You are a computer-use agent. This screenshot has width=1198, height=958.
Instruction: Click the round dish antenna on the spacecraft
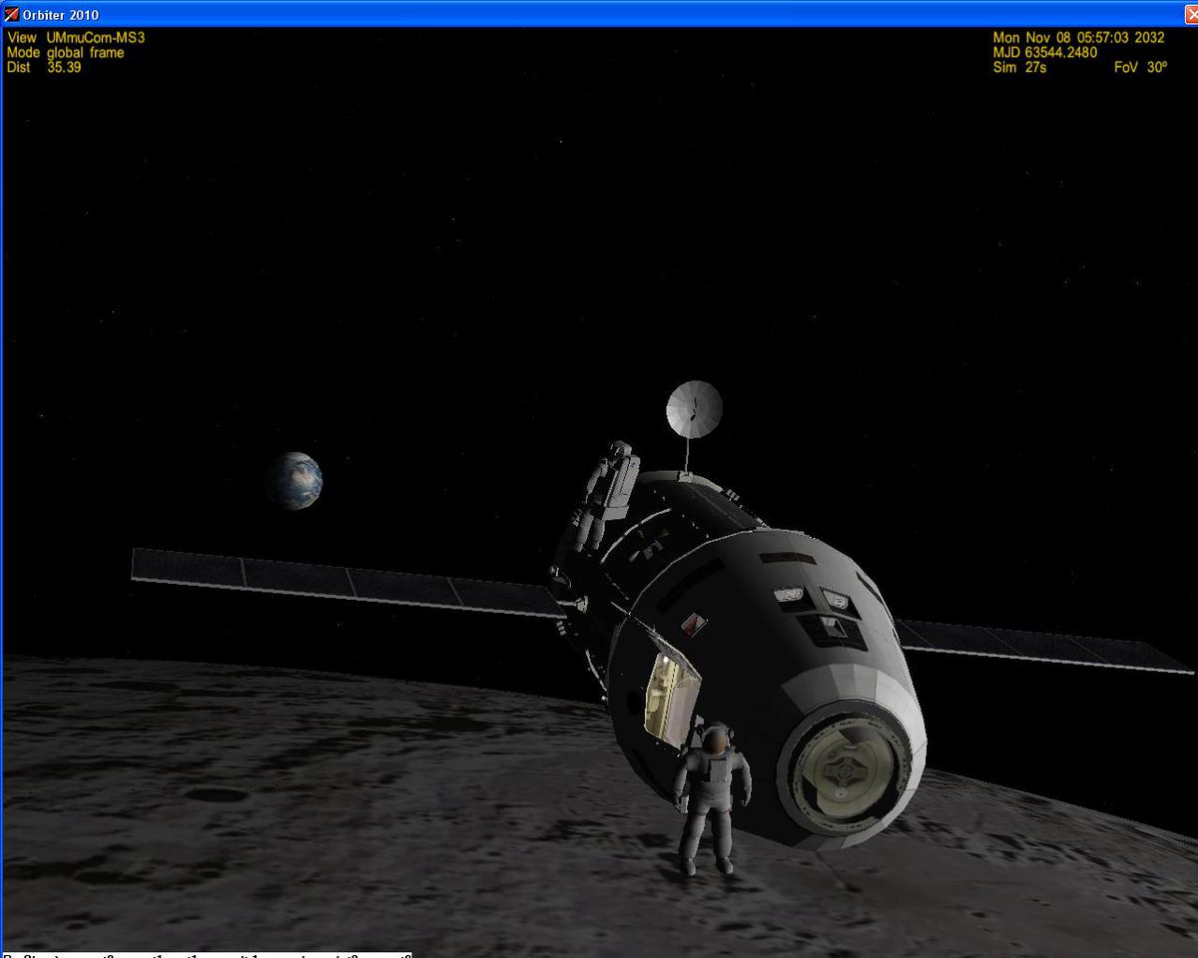pos(694,409)
